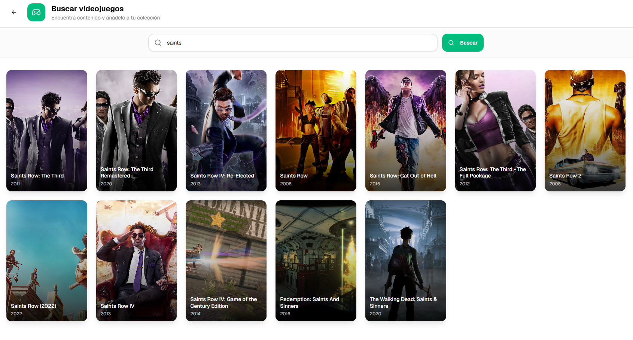
Task: Open Saints Row: Gat Out of Hell
Action: (x=406, y=130)
